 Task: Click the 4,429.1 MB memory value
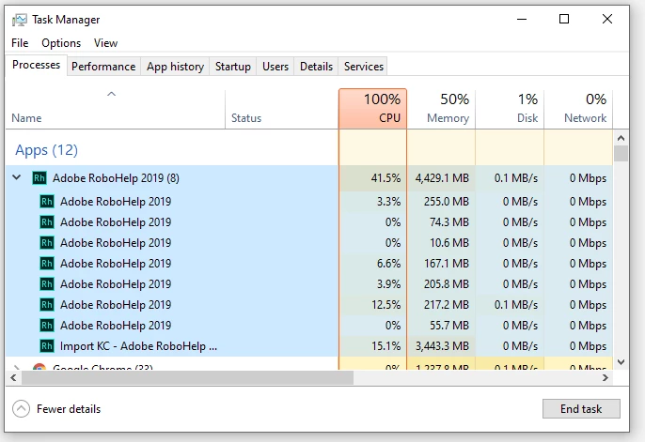(x=442, y=178)
